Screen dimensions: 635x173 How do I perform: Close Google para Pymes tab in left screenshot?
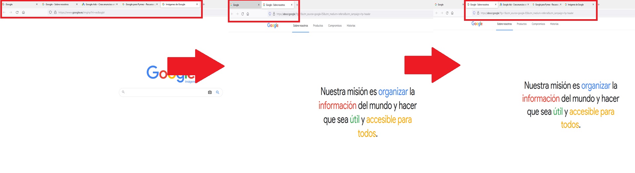pos(157,4)
